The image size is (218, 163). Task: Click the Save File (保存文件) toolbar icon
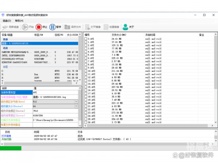pos(67,27)
